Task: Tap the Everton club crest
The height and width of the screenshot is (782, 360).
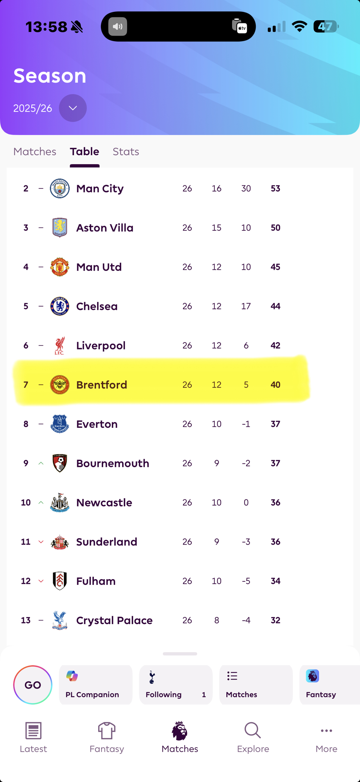Action: [60, 424]
